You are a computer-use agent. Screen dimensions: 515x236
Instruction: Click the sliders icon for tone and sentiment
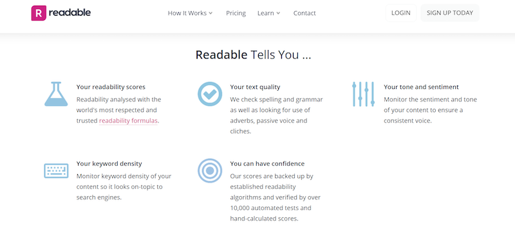[363, 94]
